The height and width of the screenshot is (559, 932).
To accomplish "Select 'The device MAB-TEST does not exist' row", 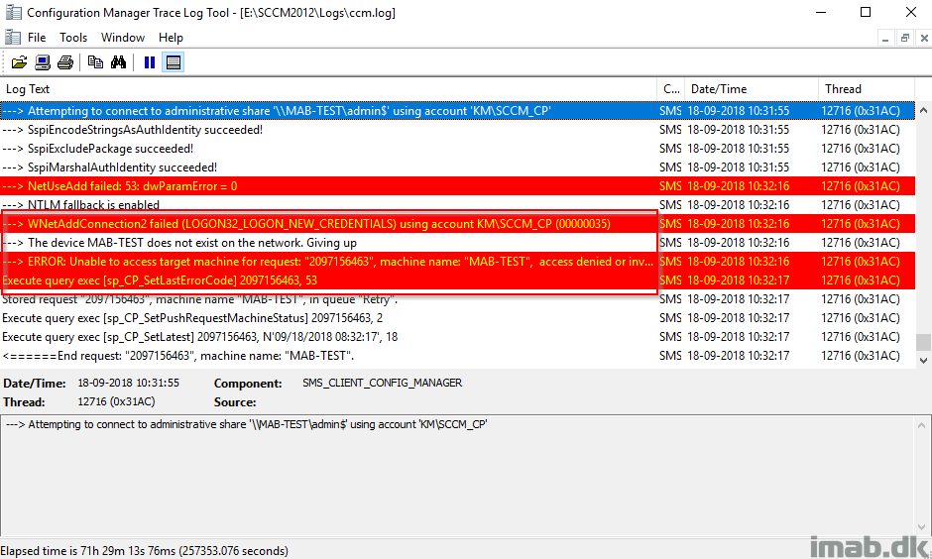I will click(458, 243).
